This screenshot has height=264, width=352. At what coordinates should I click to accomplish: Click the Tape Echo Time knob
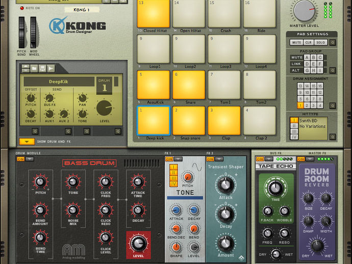coord(275,187)
